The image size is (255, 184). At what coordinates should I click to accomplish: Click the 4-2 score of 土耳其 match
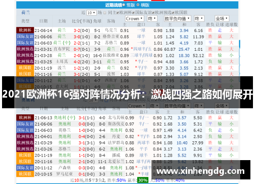[x=76, y=62]
